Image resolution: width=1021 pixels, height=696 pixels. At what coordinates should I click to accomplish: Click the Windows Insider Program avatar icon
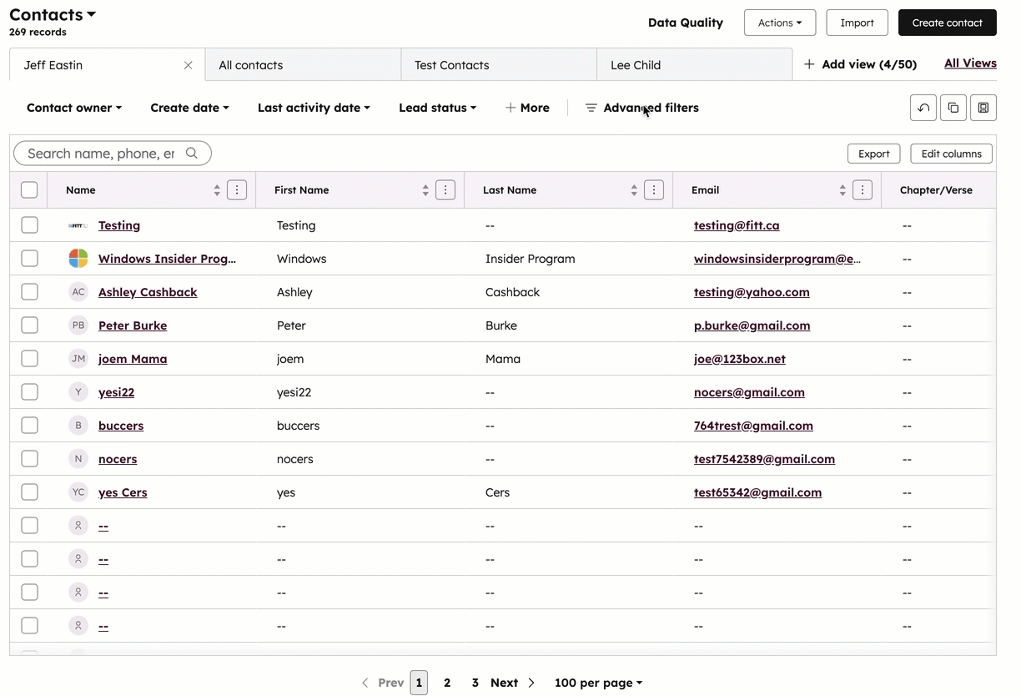click(x=78, y=259)
